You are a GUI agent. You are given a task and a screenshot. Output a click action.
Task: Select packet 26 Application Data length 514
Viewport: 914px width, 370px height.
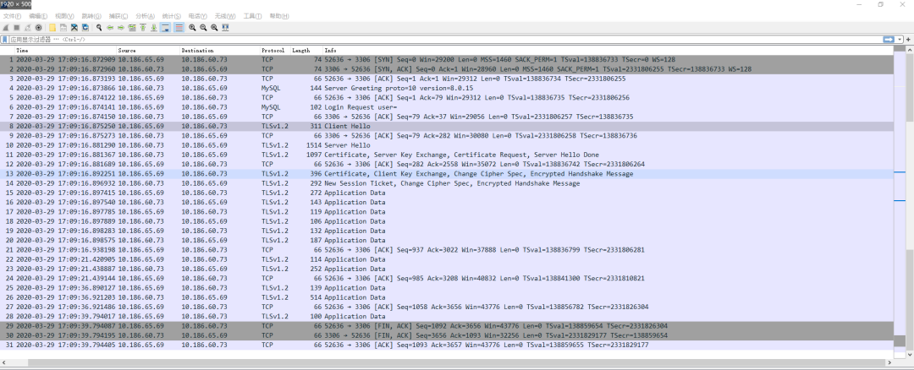[x=447, y=297]
